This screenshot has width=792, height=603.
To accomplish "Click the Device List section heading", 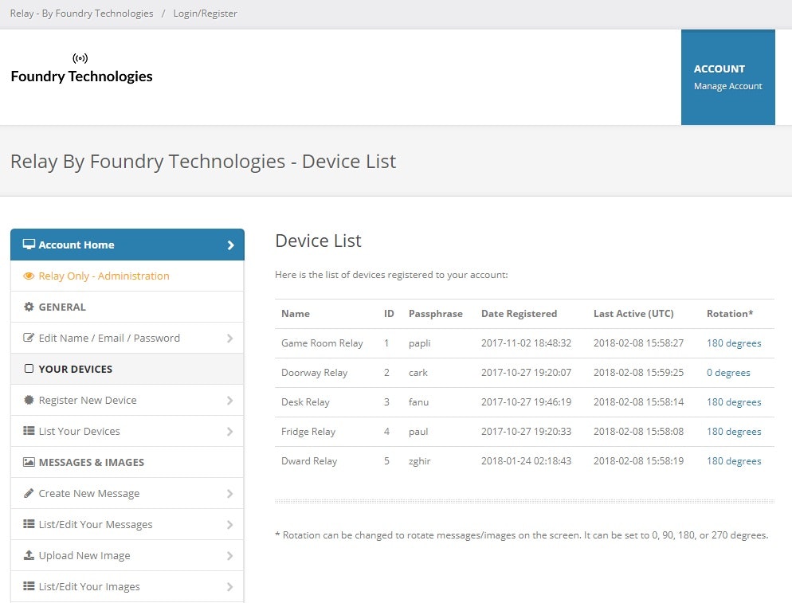I will 318,241.
